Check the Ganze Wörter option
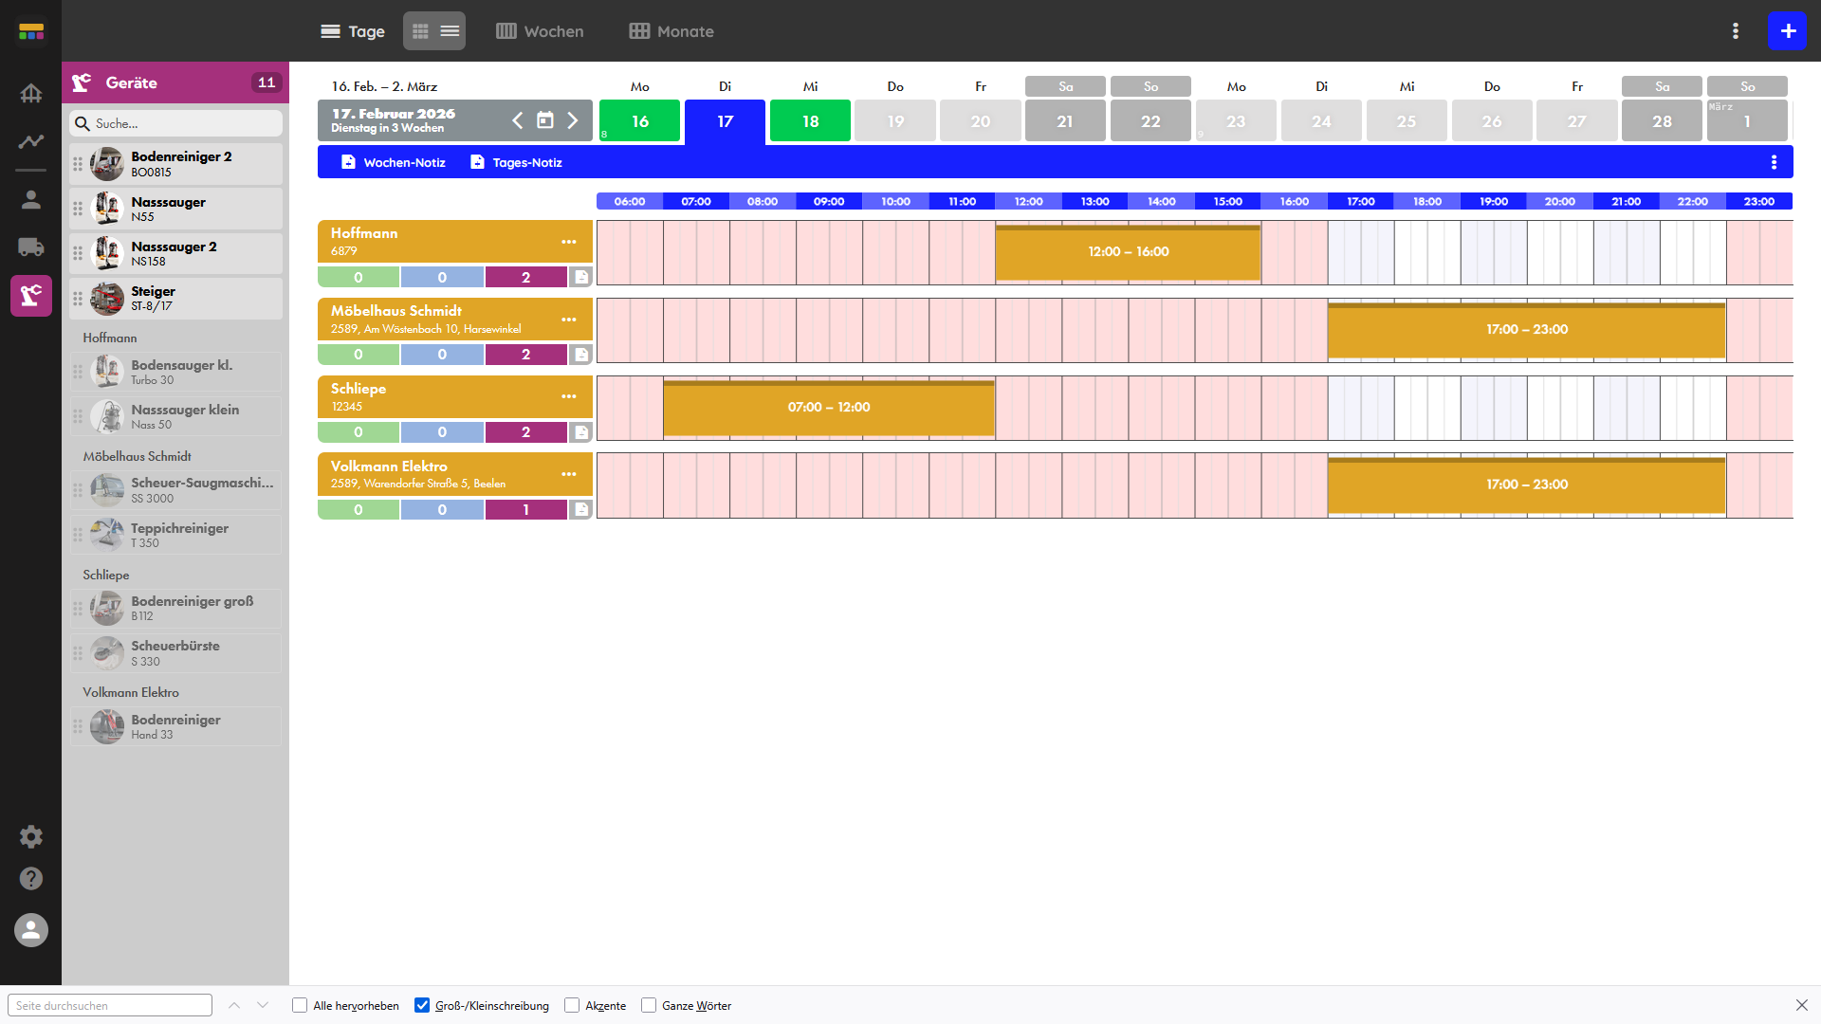This screenshot has height=1024, width=1821. [649, 1005]
